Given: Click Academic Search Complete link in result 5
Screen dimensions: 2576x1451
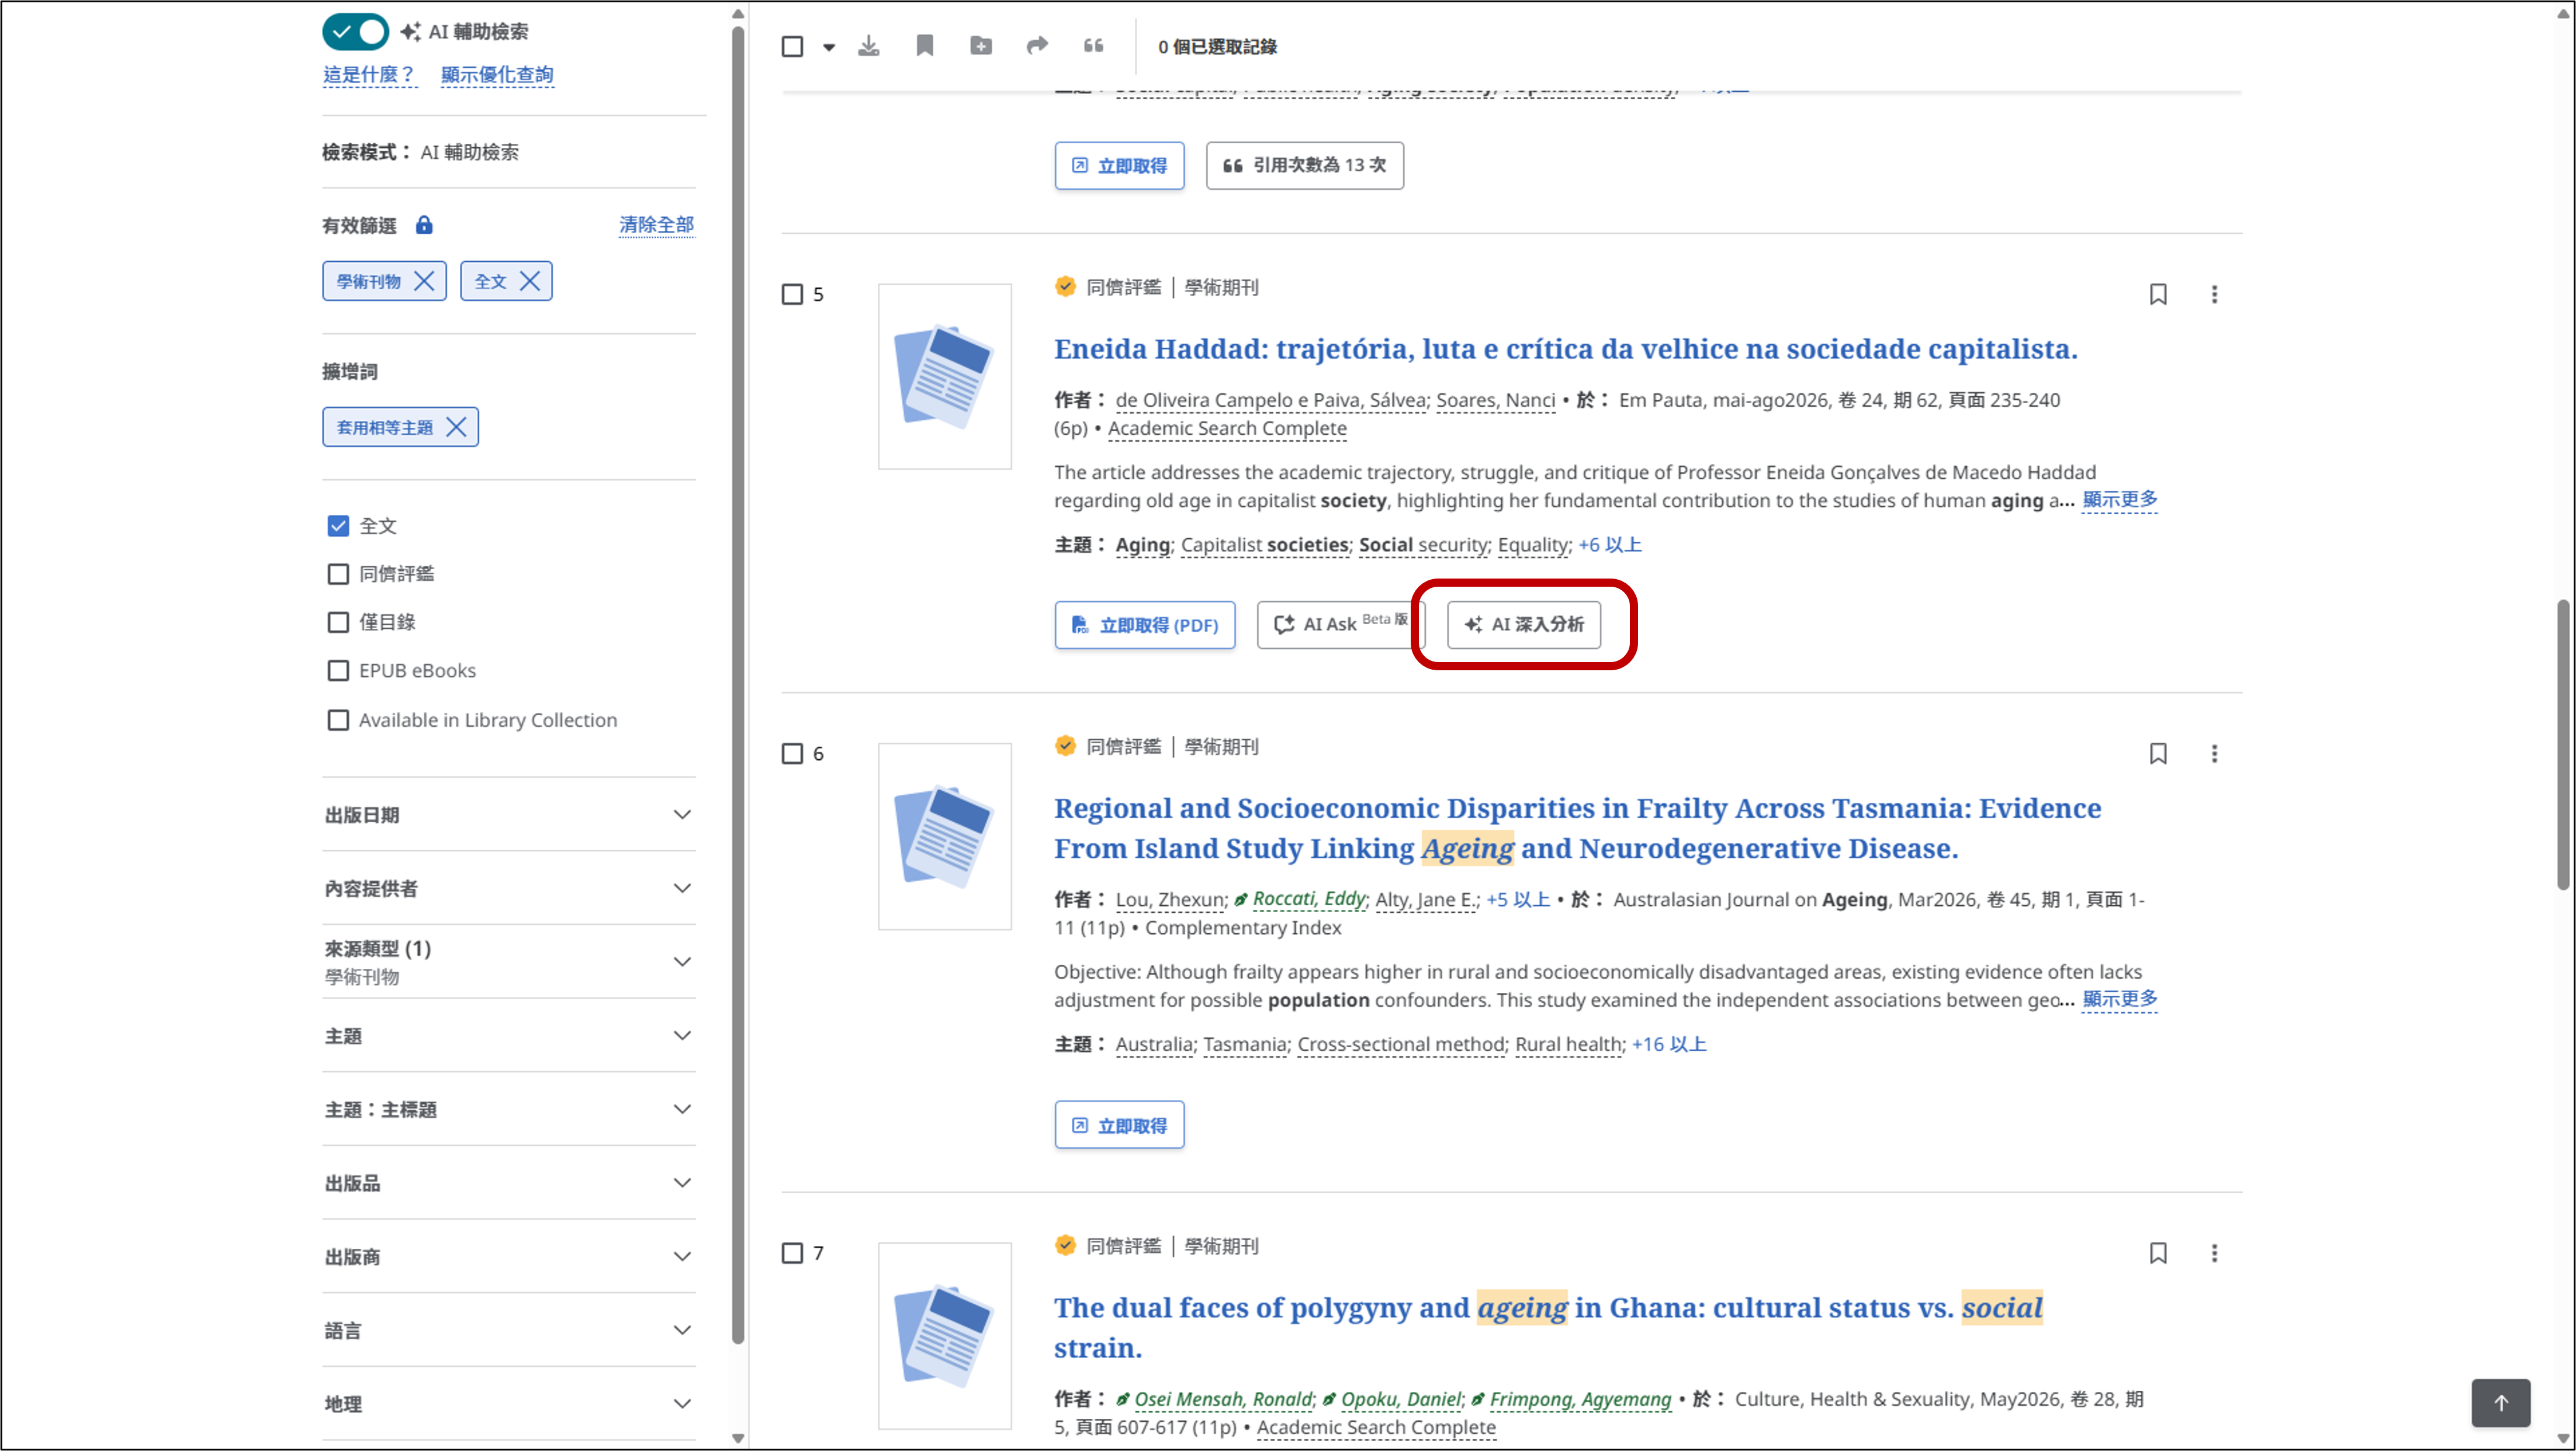Looking at the screenshot, I should 1227,428.
